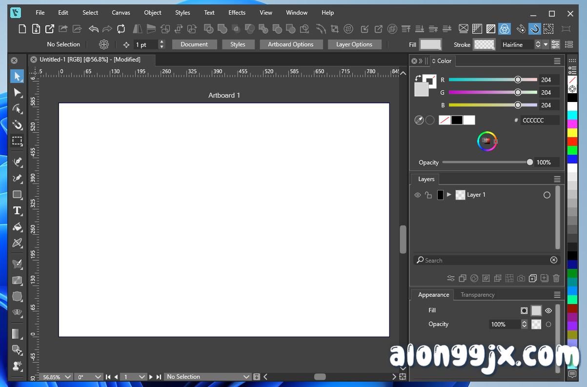Lock Layer 1 using the padlock icon
Viewport: 587px width, 387px height.
pos(428,195)
